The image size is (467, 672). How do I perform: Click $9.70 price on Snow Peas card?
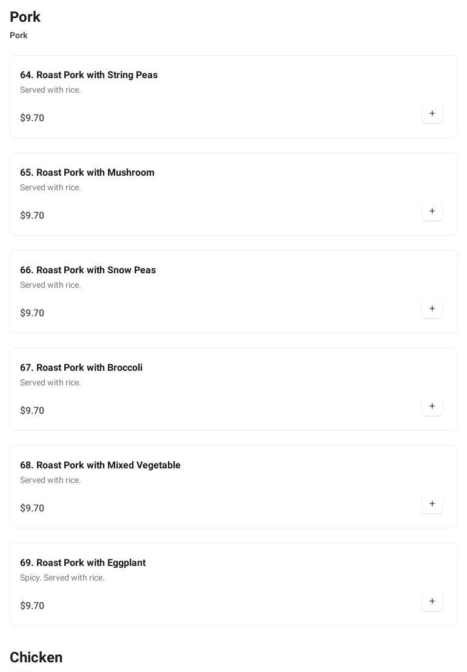[x=32, y=313]
